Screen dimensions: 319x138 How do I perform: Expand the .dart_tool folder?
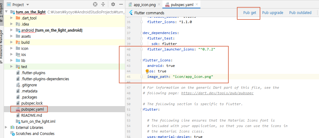(x=12, y=18)
